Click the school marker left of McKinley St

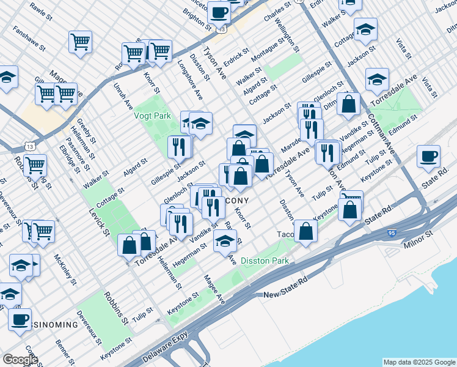(x=21, y=265)
